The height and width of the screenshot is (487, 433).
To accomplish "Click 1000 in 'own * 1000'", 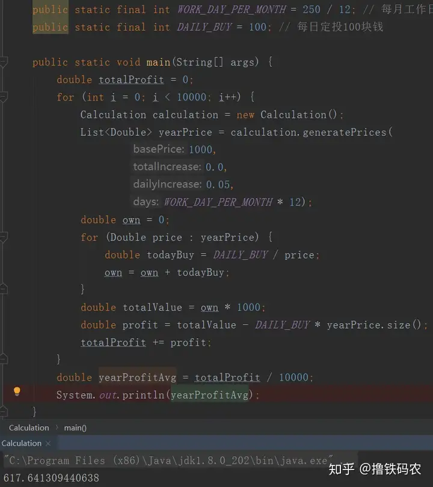I will point(248,307).
